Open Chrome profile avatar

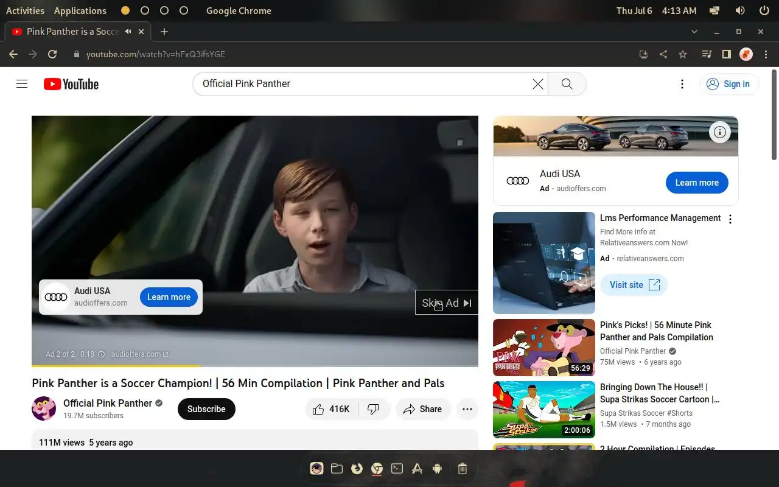(746, 54)
